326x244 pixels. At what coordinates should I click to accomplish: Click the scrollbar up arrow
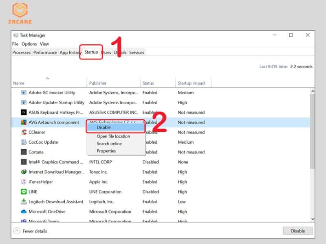(x=312, y=91)
